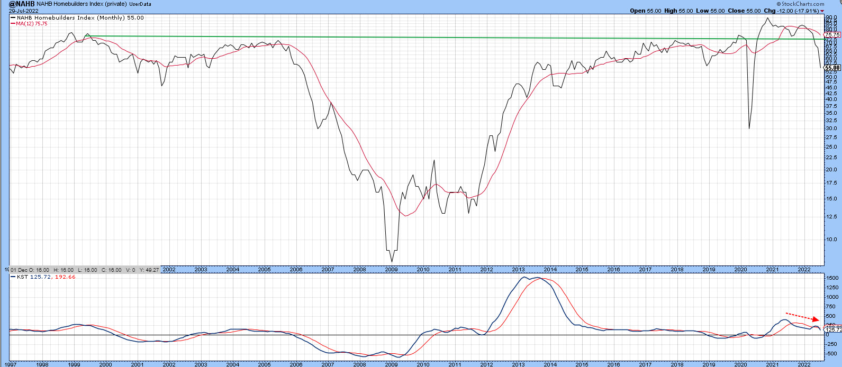Viewport: 842px width, 367px height.
Task: Click the 1500 label on the KST scale
Action: pos(832,278)
